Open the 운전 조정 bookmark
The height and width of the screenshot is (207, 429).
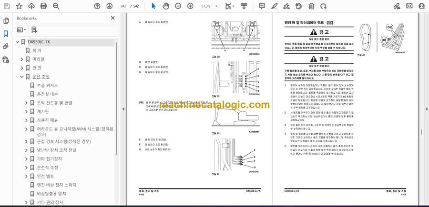click(41, 77)
